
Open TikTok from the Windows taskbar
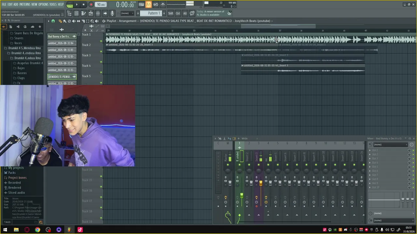(x=80, y=230)
